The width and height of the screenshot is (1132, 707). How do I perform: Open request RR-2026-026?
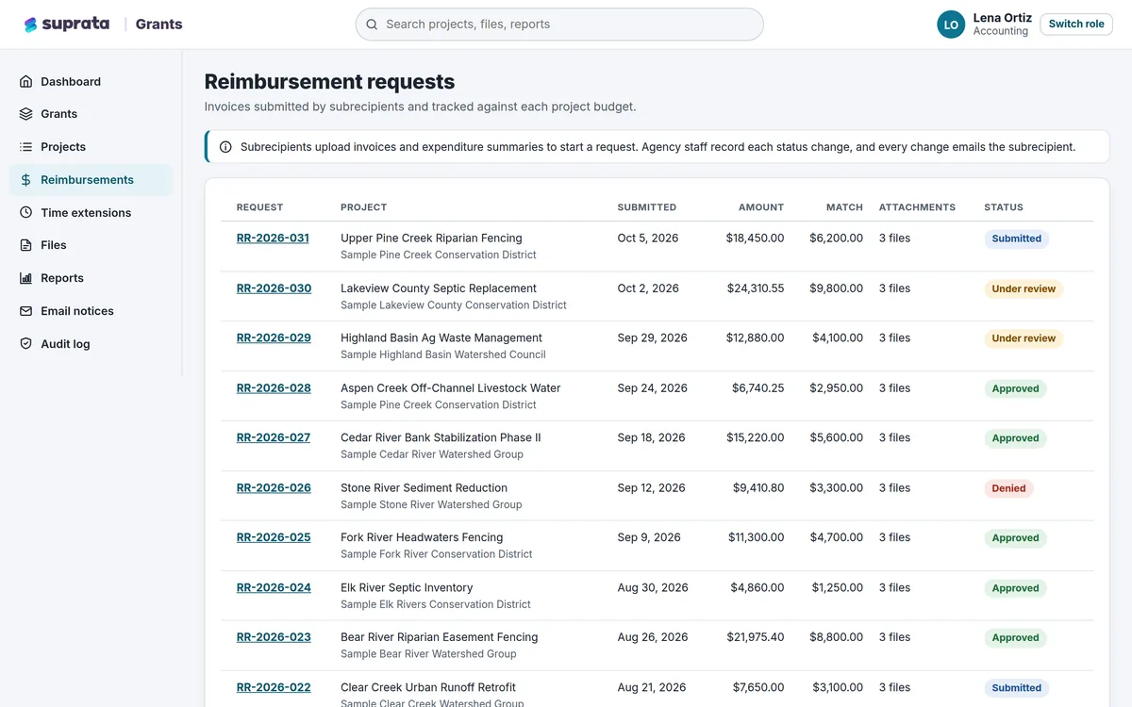click(x=274, y=488)
